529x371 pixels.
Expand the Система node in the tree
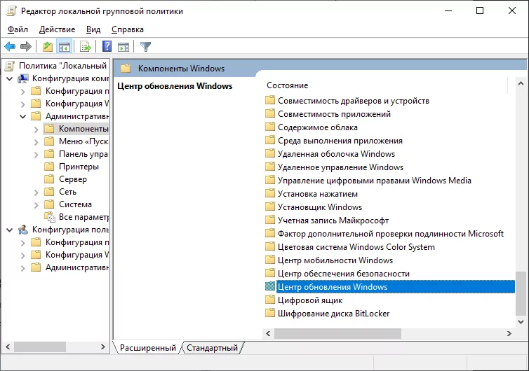coord(36,204)
